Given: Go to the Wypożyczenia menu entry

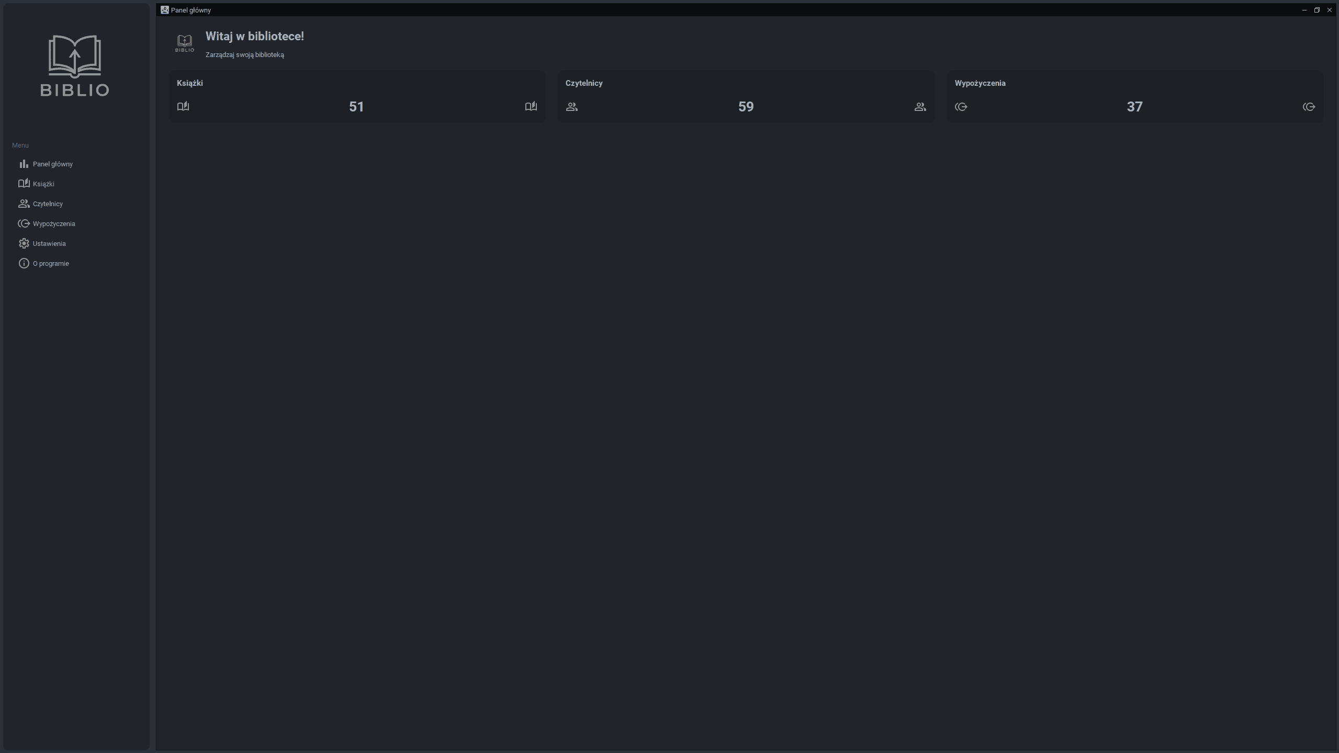Looking at the screenshot, I should coord(54,223).
